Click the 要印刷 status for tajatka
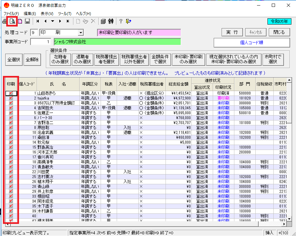The image size is (296, 236). [x=223, y=98]
